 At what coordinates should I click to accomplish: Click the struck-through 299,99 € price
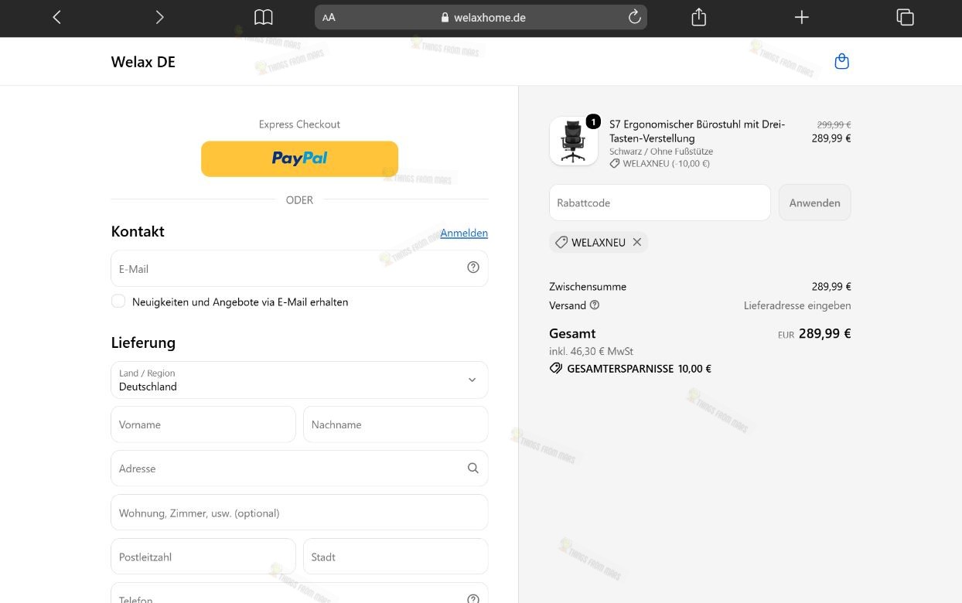coord(834,124)
